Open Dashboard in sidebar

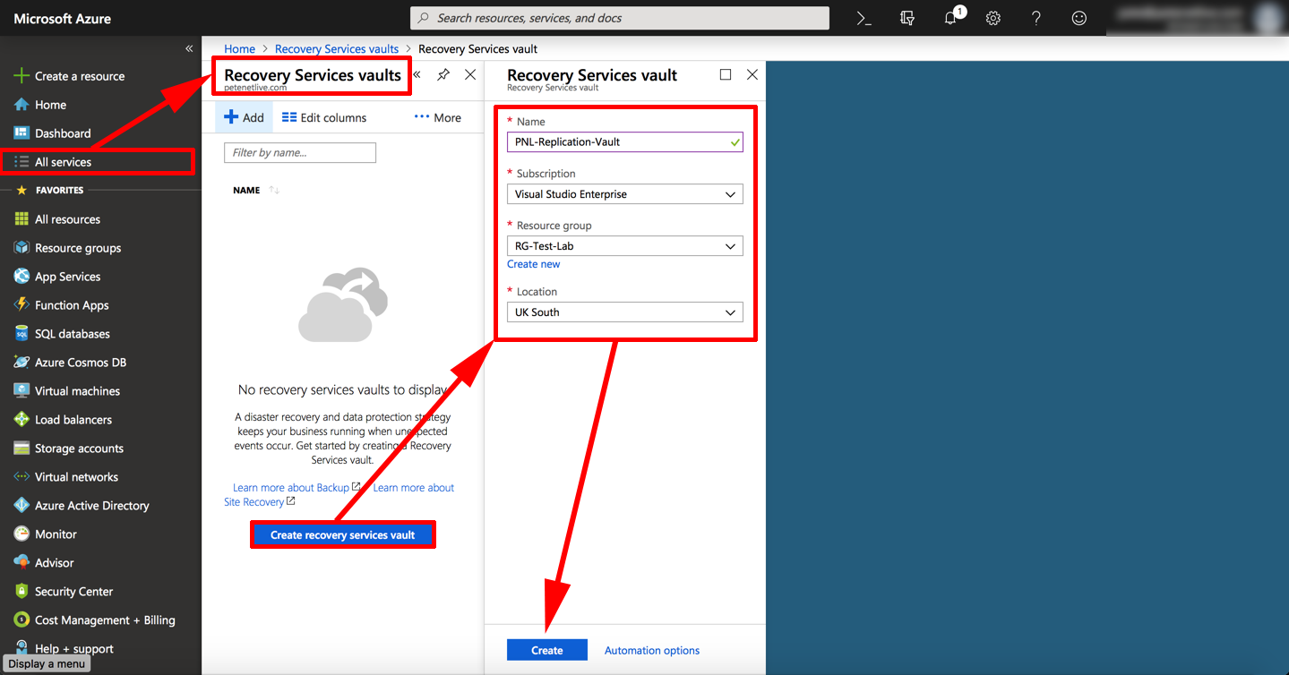(63, 133)
